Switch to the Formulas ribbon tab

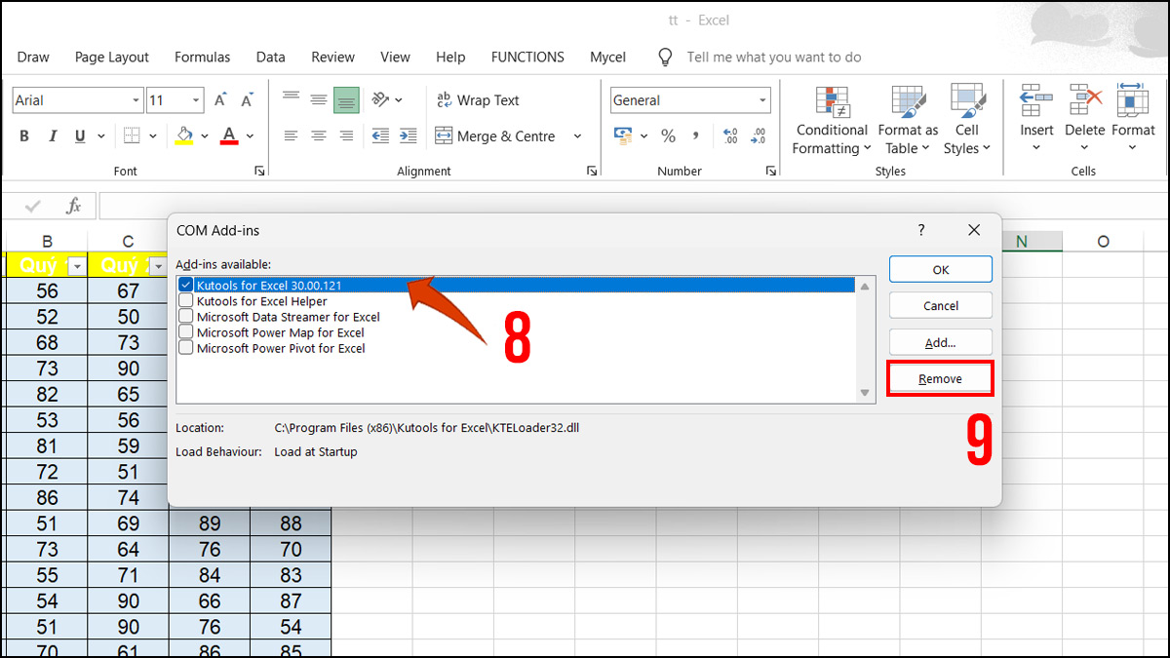coord(202,57)
